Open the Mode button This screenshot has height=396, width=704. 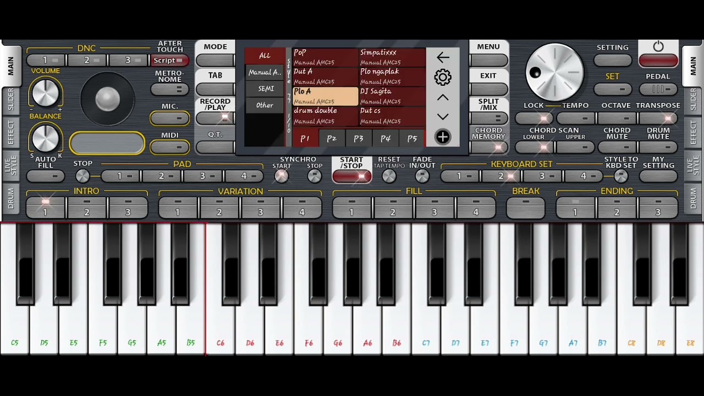click(x=215, y=61)
